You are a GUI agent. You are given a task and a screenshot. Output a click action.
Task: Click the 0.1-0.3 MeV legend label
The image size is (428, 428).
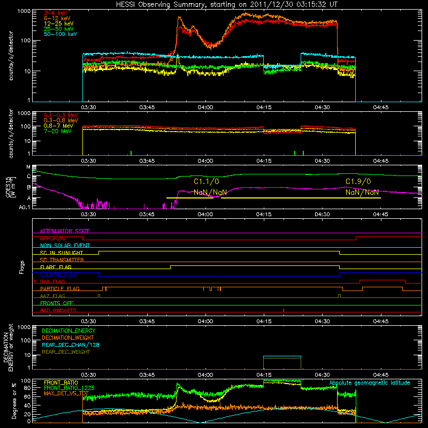[61, 115]
